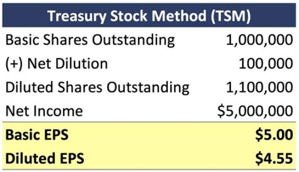Click the 1,000,000 basic shares value
The width and height of the screenshot is (299, 172).
(260, 40)
